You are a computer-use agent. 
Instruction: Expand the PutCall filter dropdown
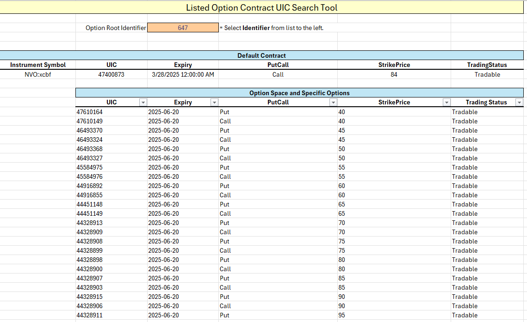point(333,103)
